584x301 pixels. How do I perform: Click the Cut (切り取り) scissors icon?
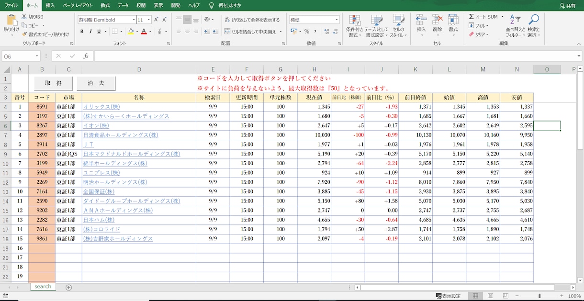24,17
